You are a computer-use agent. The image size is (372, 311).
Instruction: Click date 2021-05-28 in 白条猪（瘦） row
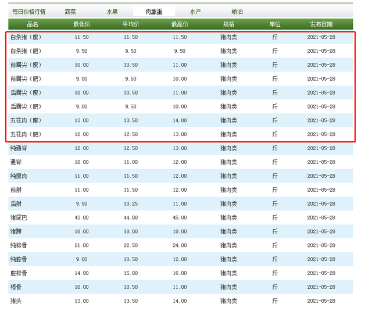321,37
